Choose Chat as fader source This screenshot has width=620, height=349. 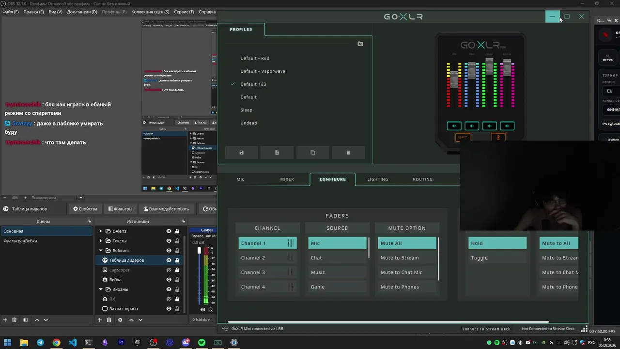pyautogui.click(x=337, y=258)
